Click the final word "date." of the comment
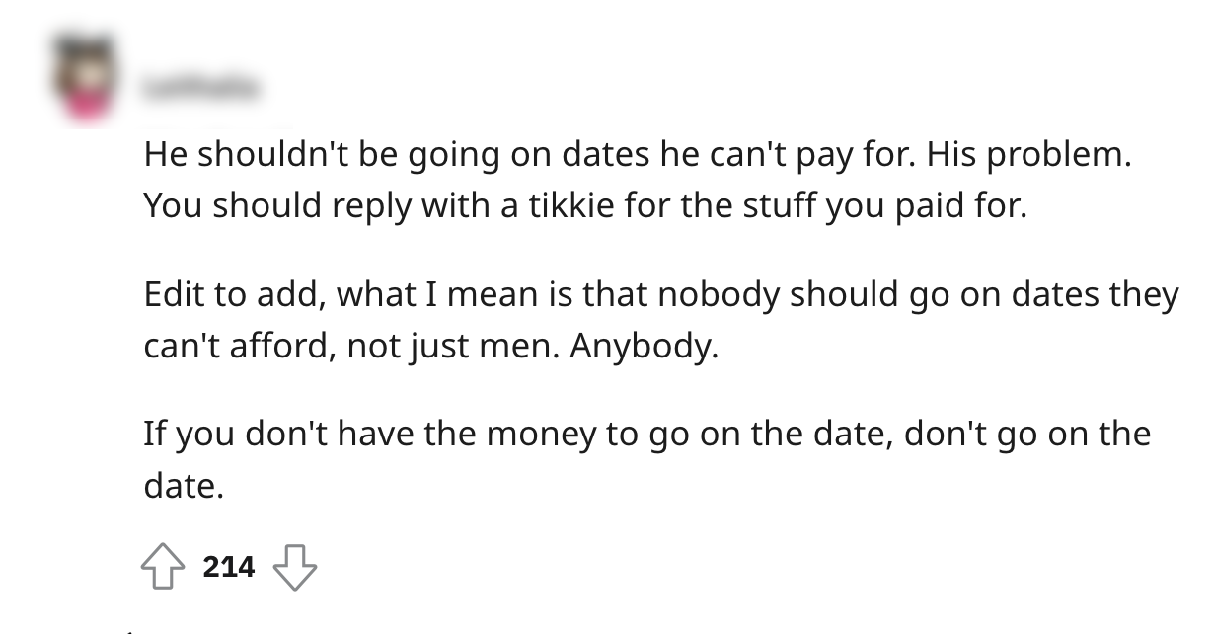1214x634 pixels. click(x=183, y=487)
